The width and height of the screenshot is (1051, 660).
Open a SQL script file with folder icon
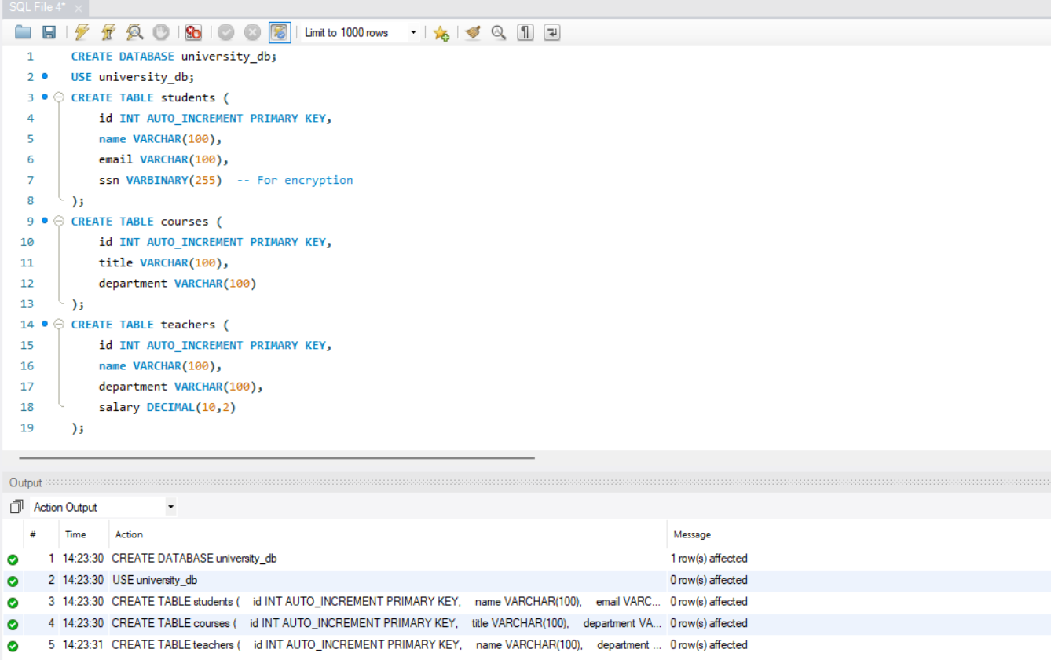pyautogui.click(x=23, y=32)
